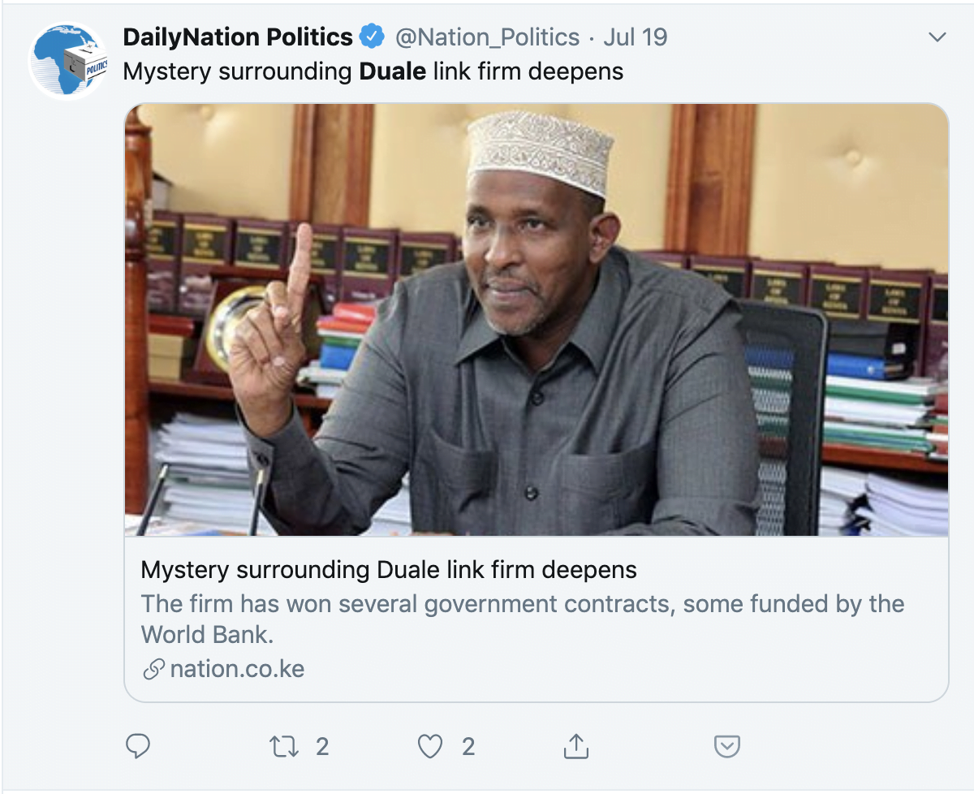Open the DailyNation Politics display name

coord(238,37)
